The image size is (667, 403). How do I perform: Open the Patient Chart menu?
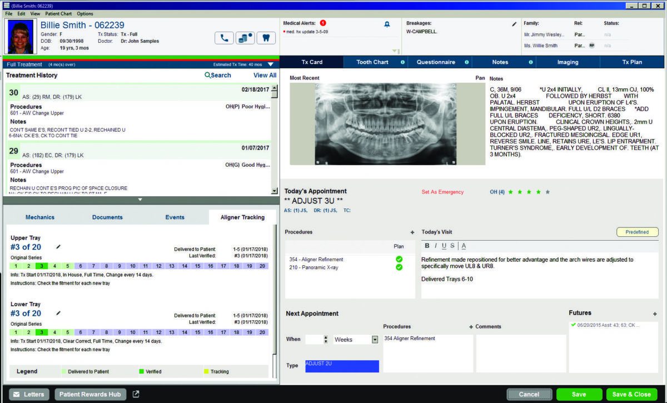58,13
